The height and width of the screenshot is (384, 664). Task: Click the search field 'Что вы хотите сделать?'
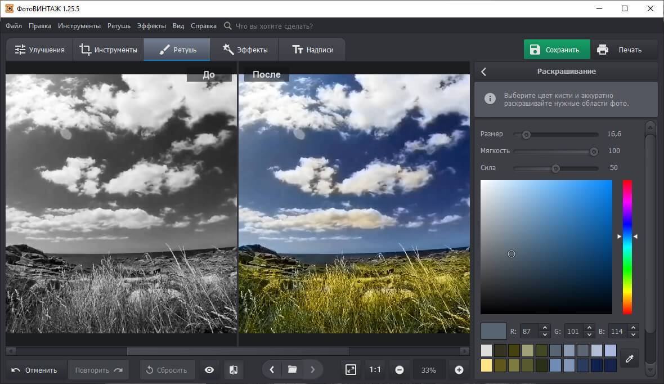click(274, 26)
